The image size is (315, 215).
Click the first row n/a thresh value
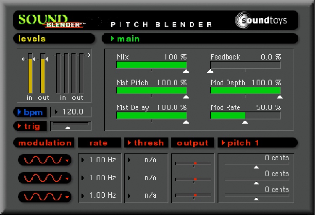point(150,160)
